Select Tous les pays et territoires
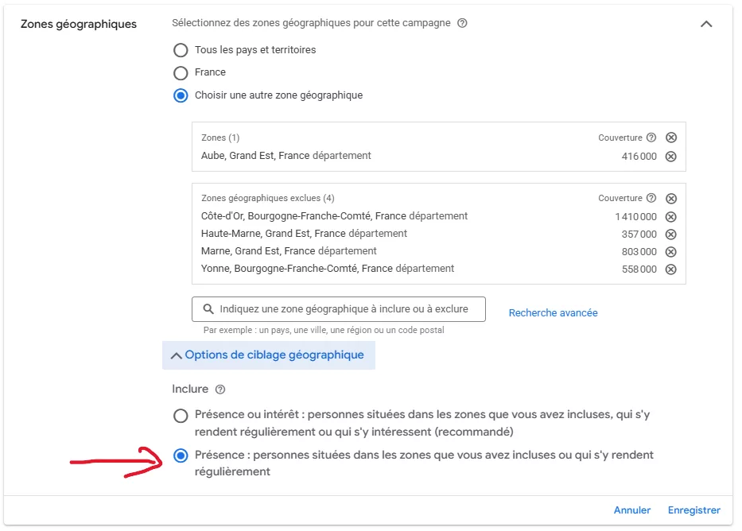The image size is (742, 531). (182, 50)
